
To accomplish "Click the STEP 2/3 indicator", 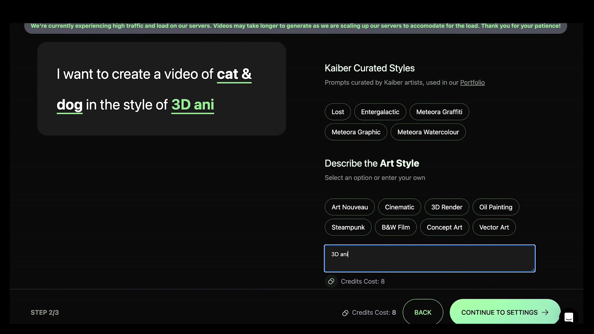I will tap(45, 312).
